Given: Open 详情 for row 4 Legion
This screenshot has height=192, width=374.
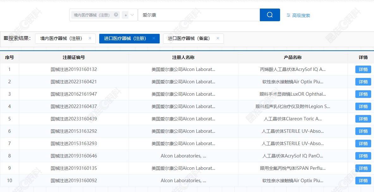Looking at the screenshot, I should tap(363, 106).
